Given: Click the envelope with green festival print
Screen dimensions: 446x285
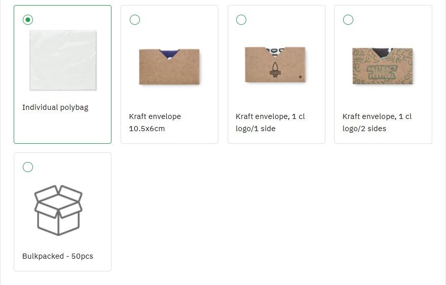Looking at the screenshot, I should click(383, 66).
